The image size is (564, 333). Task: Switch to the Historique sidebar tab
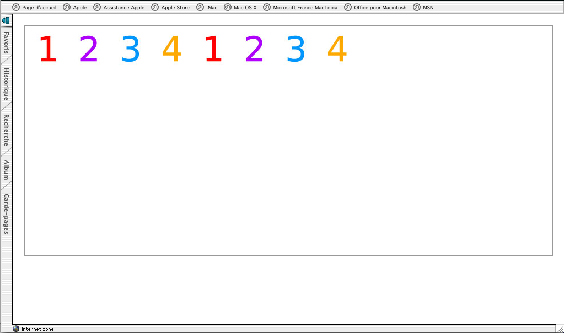6,84
